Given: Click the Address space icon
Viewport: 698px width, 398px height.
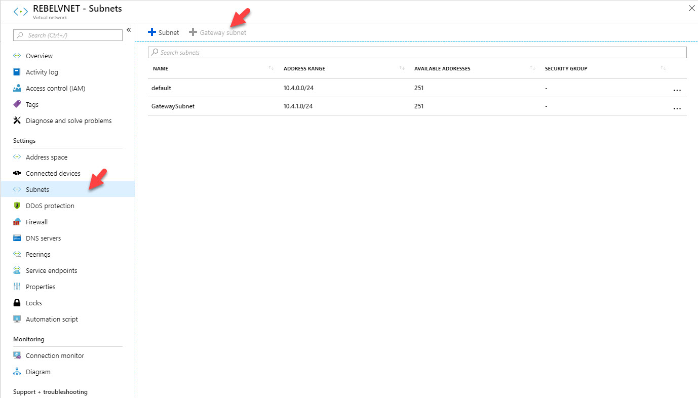Looking at the screenshot, I should 17,157.
